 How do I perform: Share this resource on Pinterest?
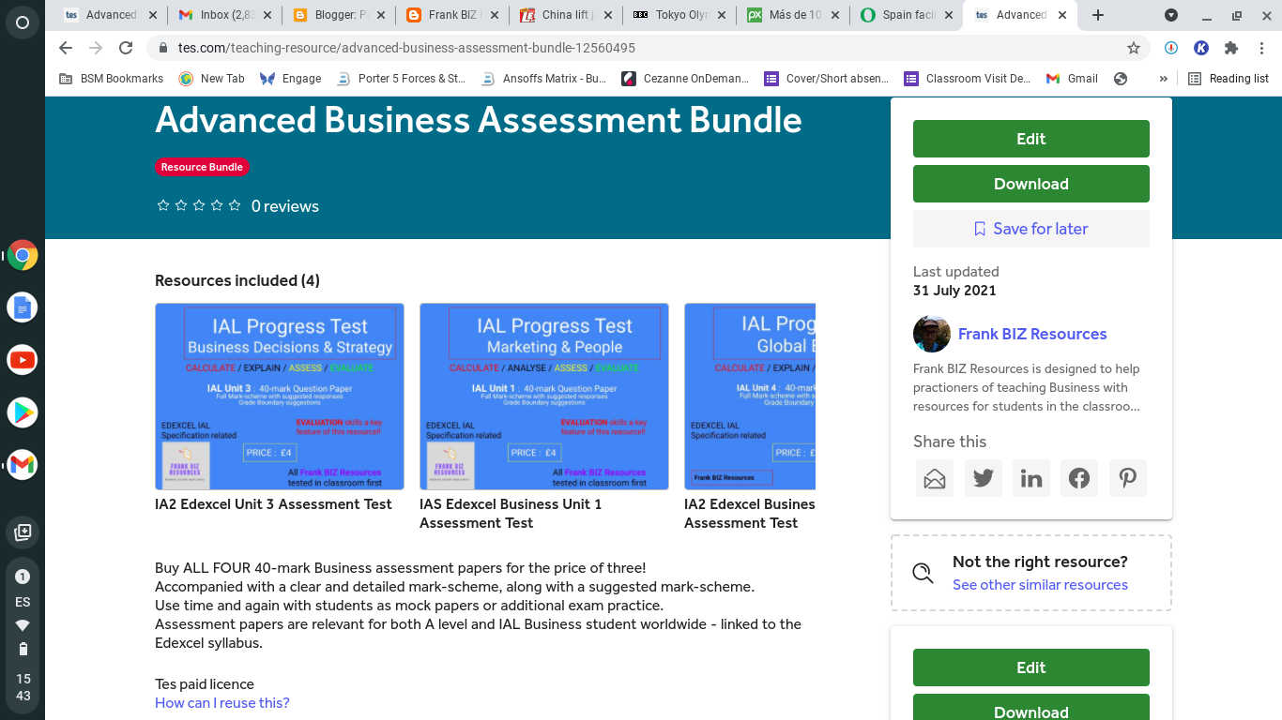1128,478
